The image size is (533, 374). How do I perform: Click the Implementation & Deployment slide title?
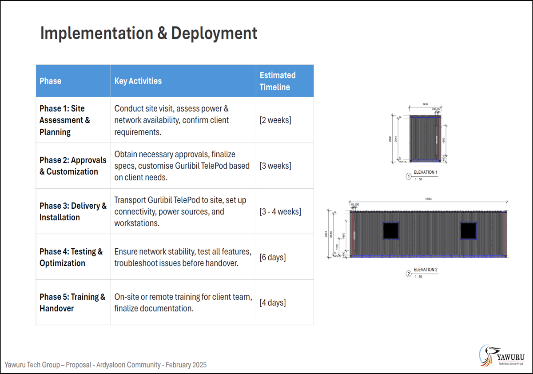(149, 33)
